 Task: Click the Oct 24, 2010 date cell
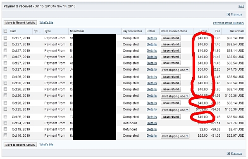[21, 123]
